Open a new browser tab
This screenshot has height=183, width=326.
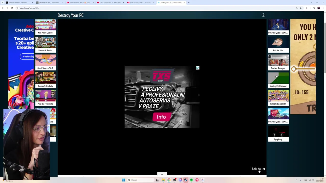tap(189, 3)
